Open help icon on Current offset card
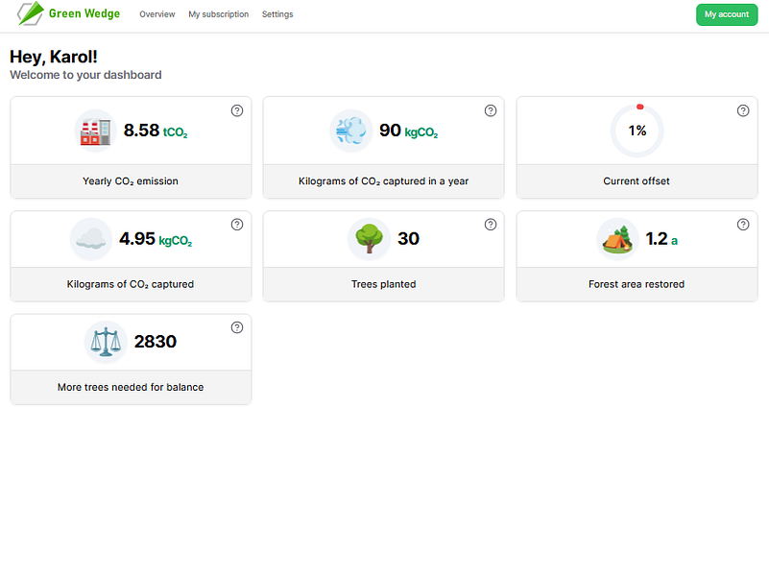The height and width of the screenshot is (576, 769). point(743,110)
